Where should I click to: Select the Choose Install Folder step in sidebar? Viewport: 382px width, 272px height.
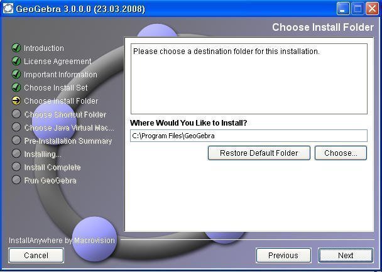(x=61, y=101)
